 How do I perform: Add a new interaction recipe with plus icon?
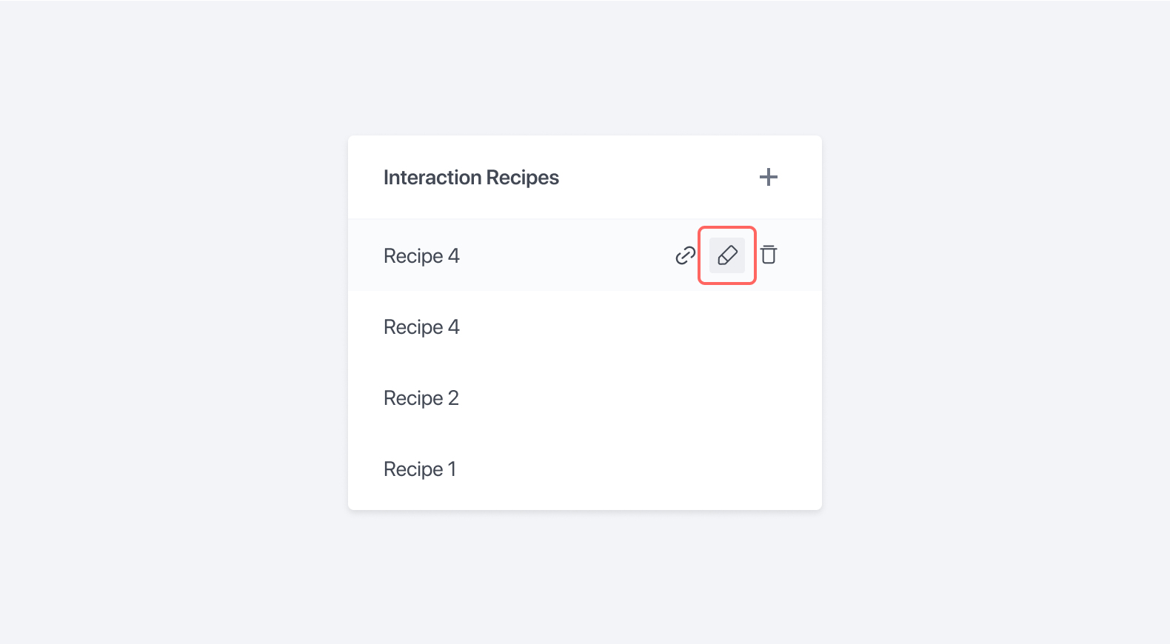(769, 177)
